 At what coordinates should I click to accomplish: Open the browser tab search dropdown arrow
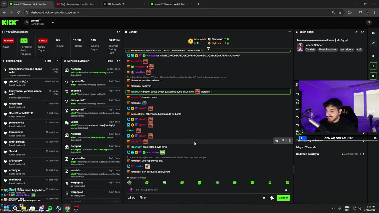4,4
